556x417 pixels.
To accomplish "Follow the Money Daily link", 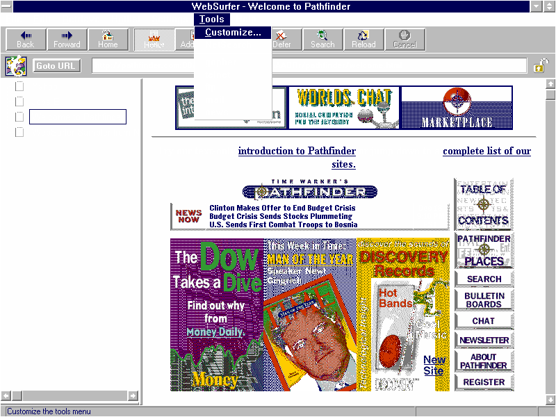I will coord(215,332).
